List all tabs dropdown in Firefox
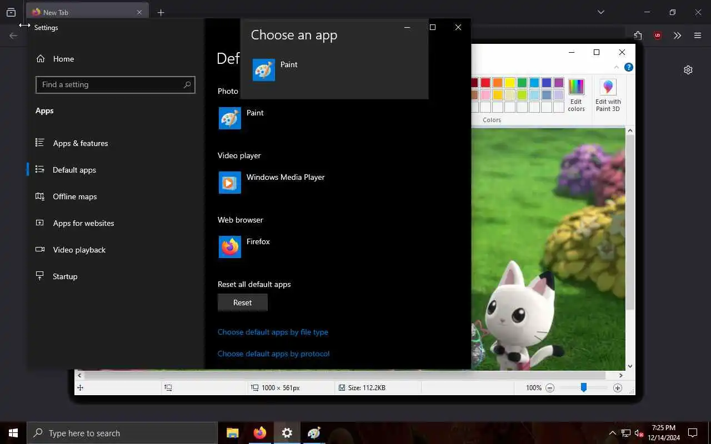The width and height of the screenshot is (711, 444). pyautogui.click(x=601, y=12)
